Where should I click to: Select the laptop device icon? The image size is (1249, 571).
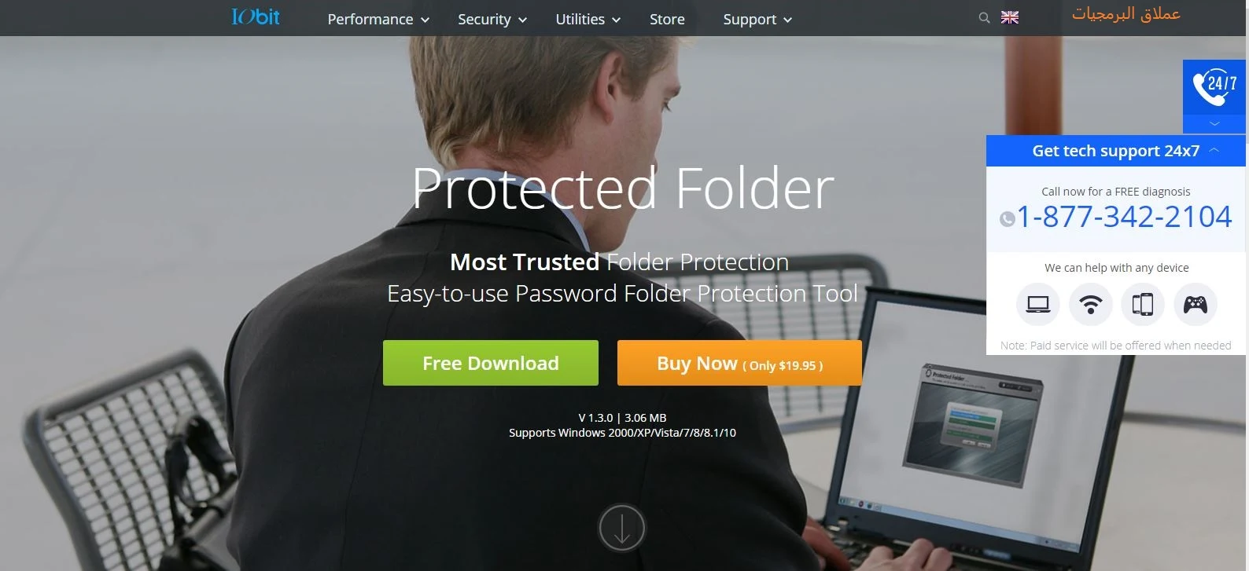pyautogui.click(x=1038, y=304)
